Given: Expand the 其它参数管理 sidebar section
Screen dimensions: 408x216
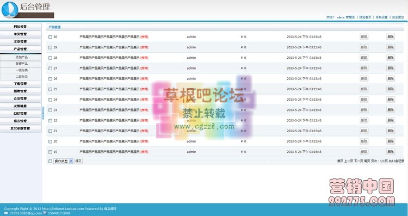Looking at the screenshot, I should [x=20, y=128].
